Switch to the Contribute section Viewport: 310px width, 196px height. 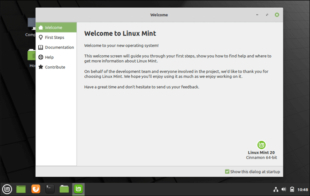56,67
